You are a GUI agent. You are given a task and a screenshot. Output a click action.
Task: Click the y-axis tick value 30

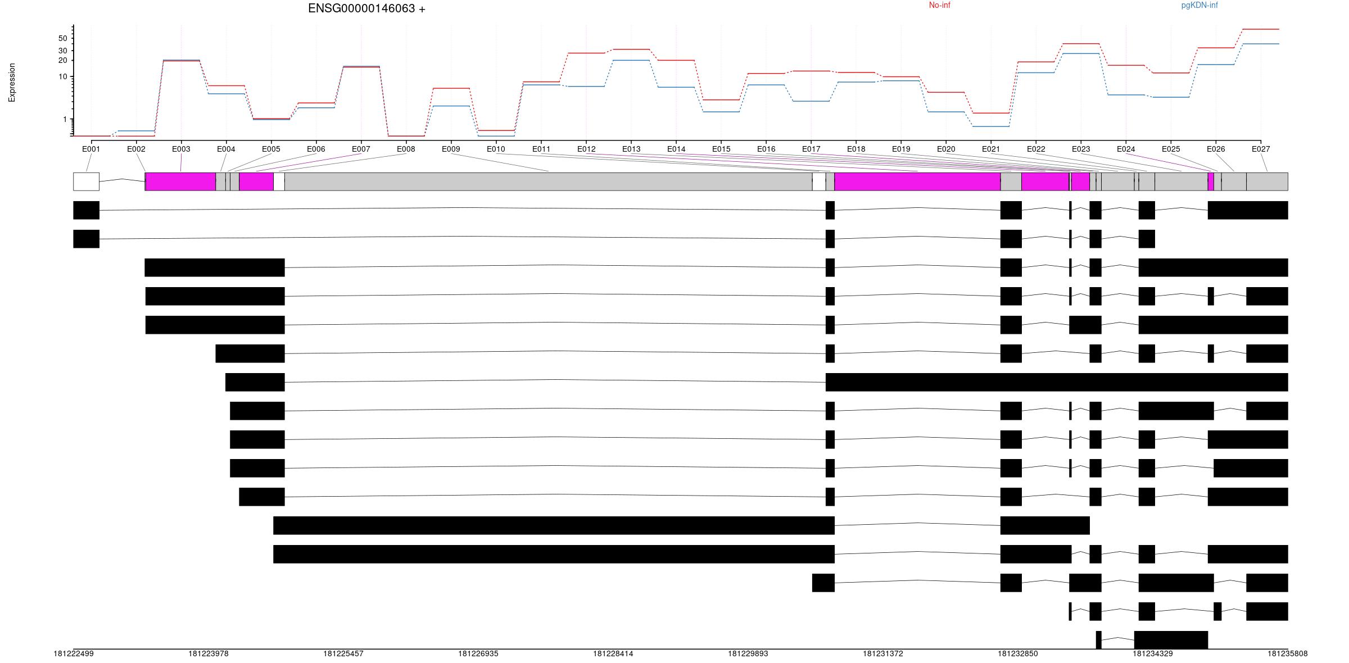coord(62,51)
